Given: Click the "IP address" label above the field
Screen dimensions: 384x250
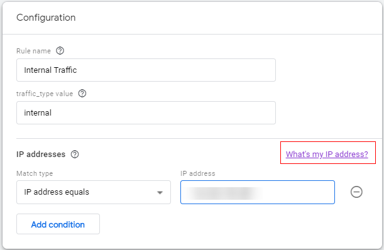Looking at the screenshot, I should [197, 173].
